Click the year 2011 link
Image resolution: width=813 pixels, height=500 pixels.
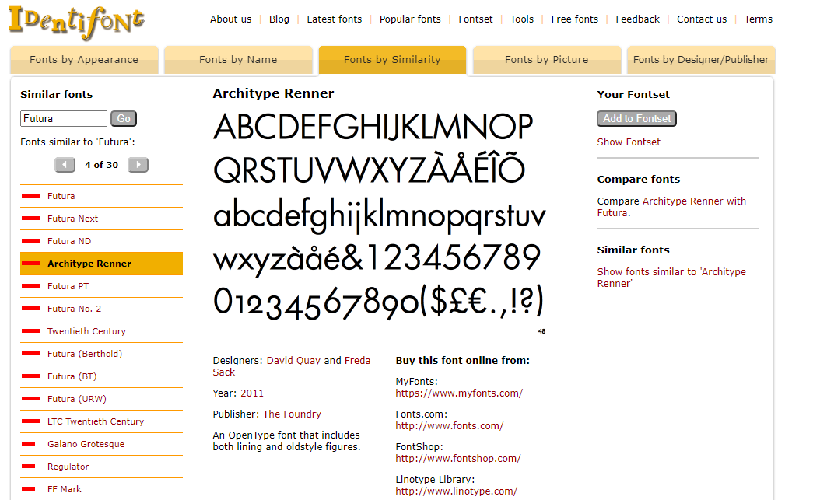pyautogui.click(x=252, y=393)
